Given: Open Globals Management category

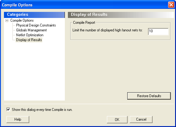Looking at the screenshot, I should [x=31, y=30].
